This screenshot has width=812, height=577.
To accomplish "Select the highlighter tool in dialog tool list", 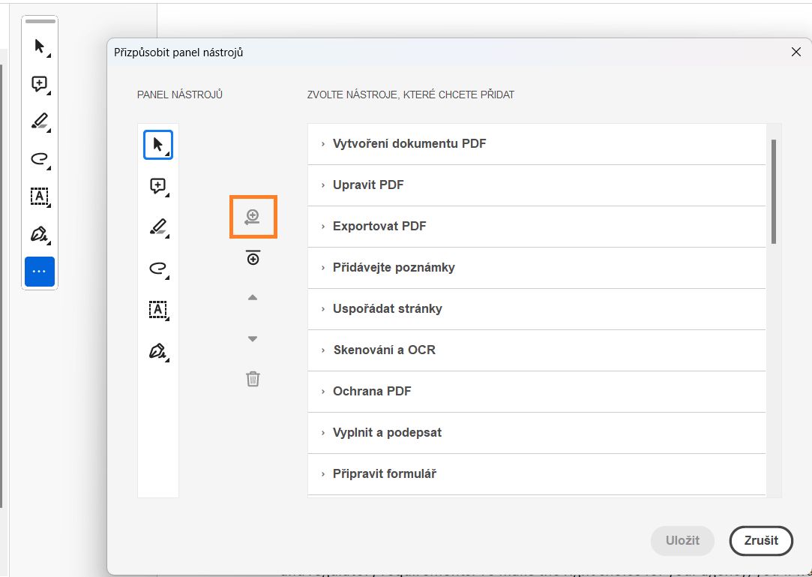I will [157, 227].
